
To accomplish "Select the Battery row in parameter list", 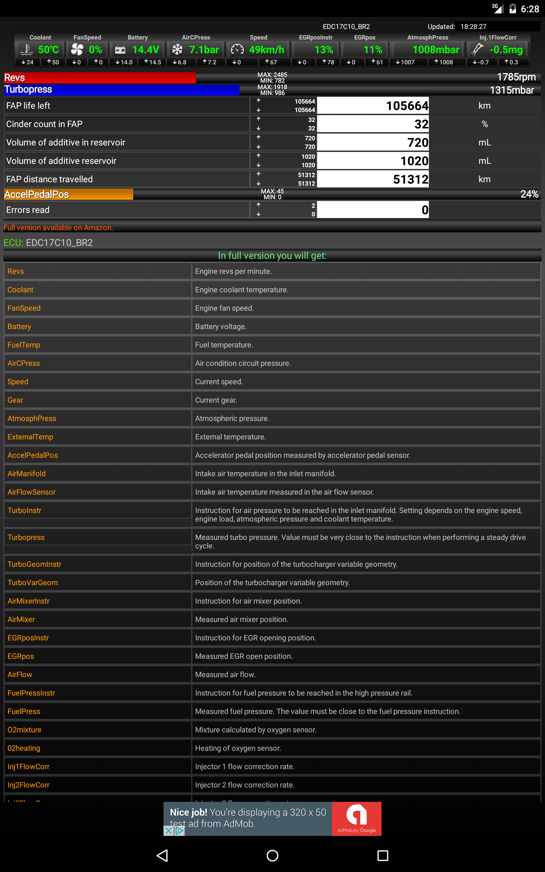I will click(272, 326).
